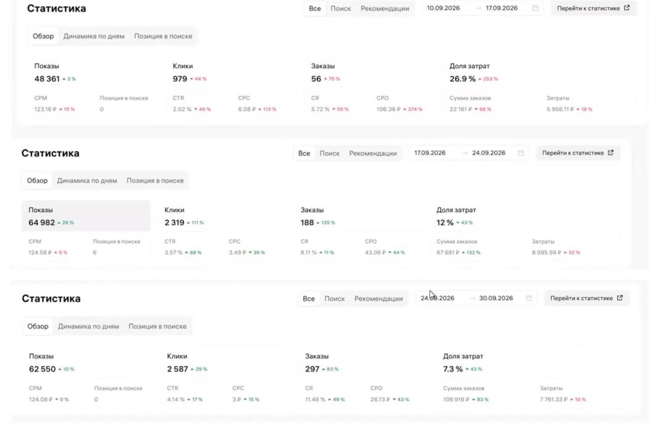
Task: Select the Все filter in the 24.09–30.09 panel
Action: 309,299
